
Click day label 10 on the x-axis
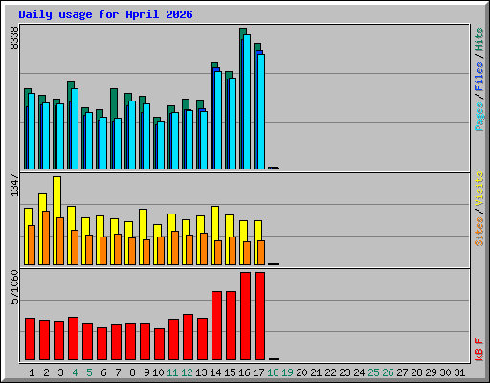pyautogui.click(x=158, y=372)
